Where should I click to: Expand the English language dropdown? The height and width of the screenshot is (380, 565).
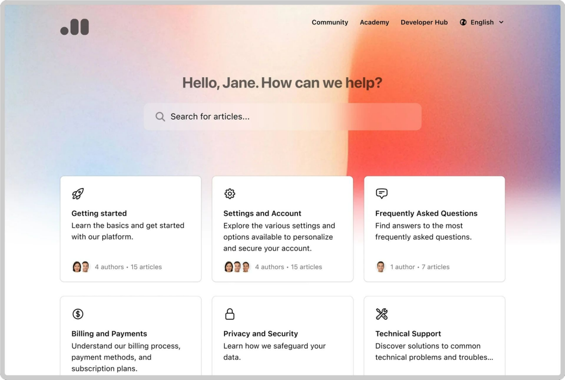click(x=482, y=22)
